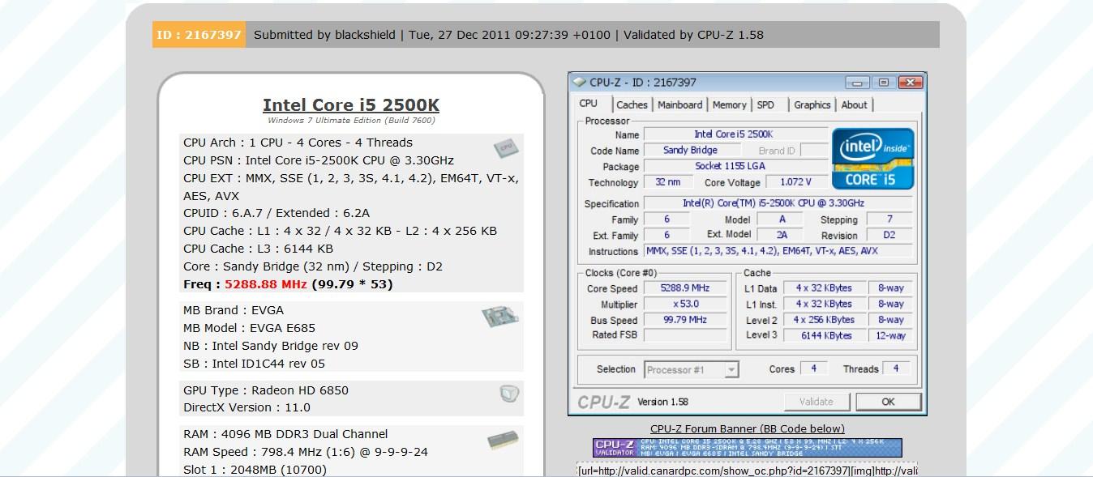Click the Package Socket 1155 LGA field
Screen dimensions: 1093x477
coord(735,167)
